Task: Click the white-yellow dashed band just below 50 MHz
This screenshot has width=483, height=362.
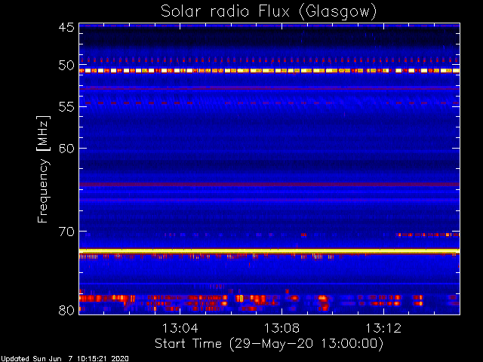Action: (269, 71)
